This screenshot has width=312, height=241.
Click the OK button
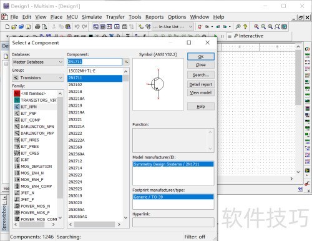click(201, 57)
